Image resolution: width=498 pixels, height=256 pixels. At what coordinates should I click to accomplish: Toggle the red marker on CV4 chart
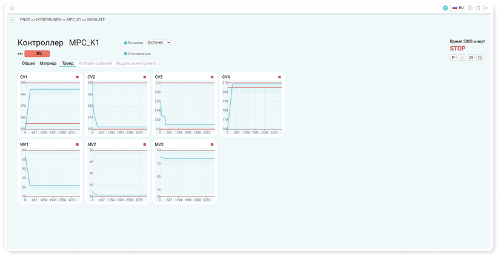pos(279,77)
